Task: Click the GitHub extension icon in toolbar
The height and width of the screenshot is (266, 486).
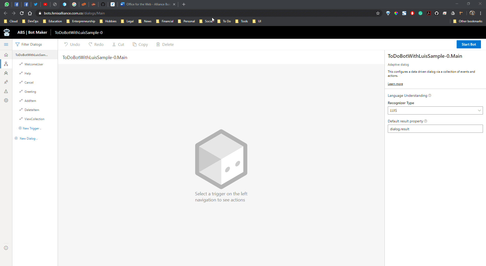Action: (x=437, y=13)
